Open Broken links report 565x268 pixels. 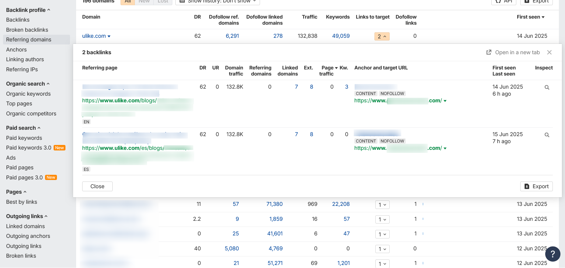(x=21, y=256)
